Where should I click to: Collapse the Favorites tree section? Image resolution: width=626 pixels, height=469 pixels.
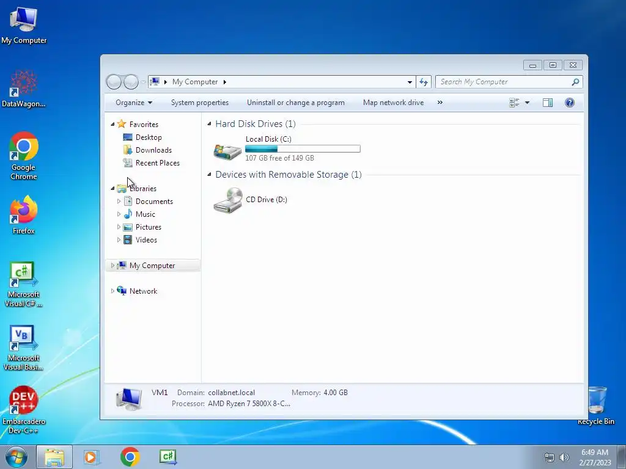112,125
